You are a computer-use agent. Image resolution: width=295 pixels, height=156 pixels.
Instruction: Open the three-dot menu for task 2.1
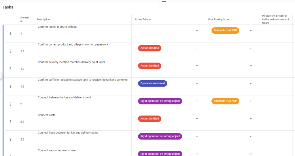point(10,122)
